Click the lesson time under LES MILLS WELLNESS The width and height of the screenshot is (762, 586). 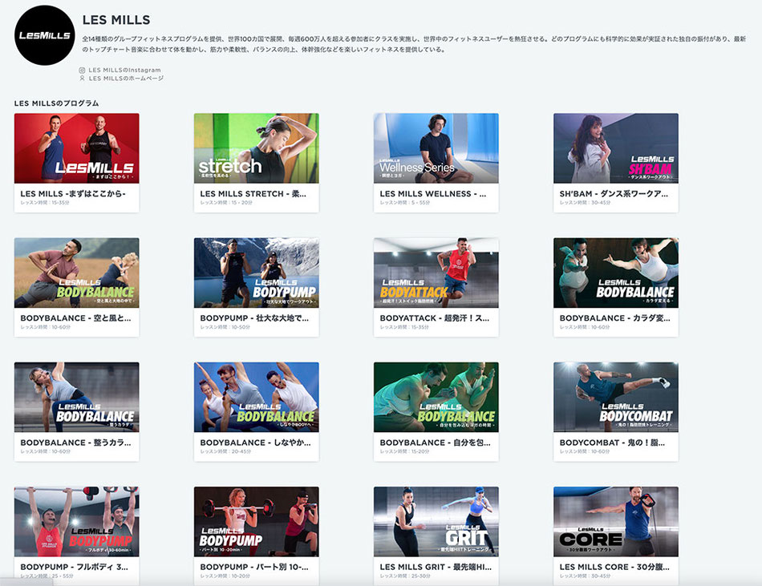coord(405,203)
